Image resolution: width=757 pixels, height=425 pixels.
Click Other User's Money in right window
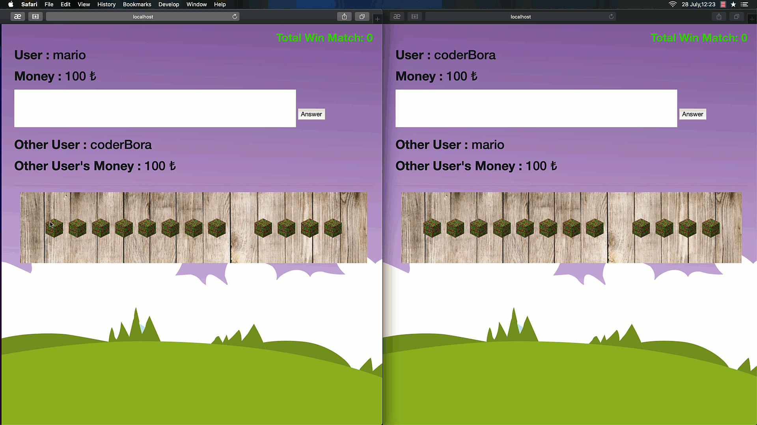click(x=476, y=166)
